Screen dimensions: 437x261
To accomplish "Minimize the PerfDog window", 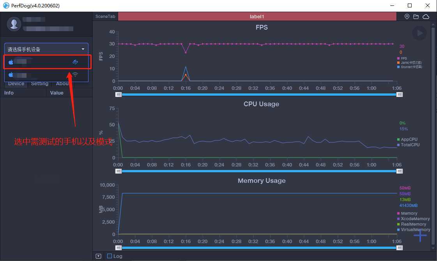I will [392, 5].
